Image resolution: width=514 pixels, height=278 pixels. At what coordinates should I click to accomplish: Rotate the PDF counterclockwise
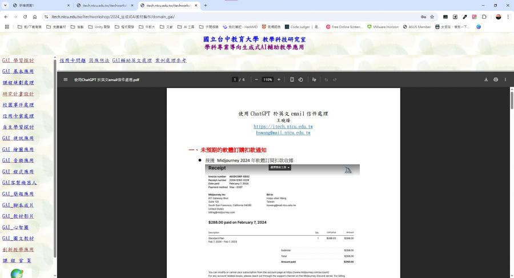[300, 80]
